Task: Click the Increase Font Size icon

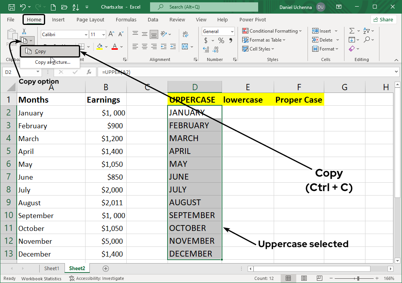Action: coord(112,34)
